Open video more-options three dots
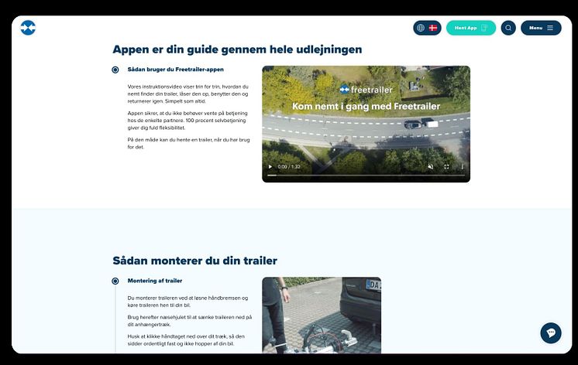 point(463,167)
